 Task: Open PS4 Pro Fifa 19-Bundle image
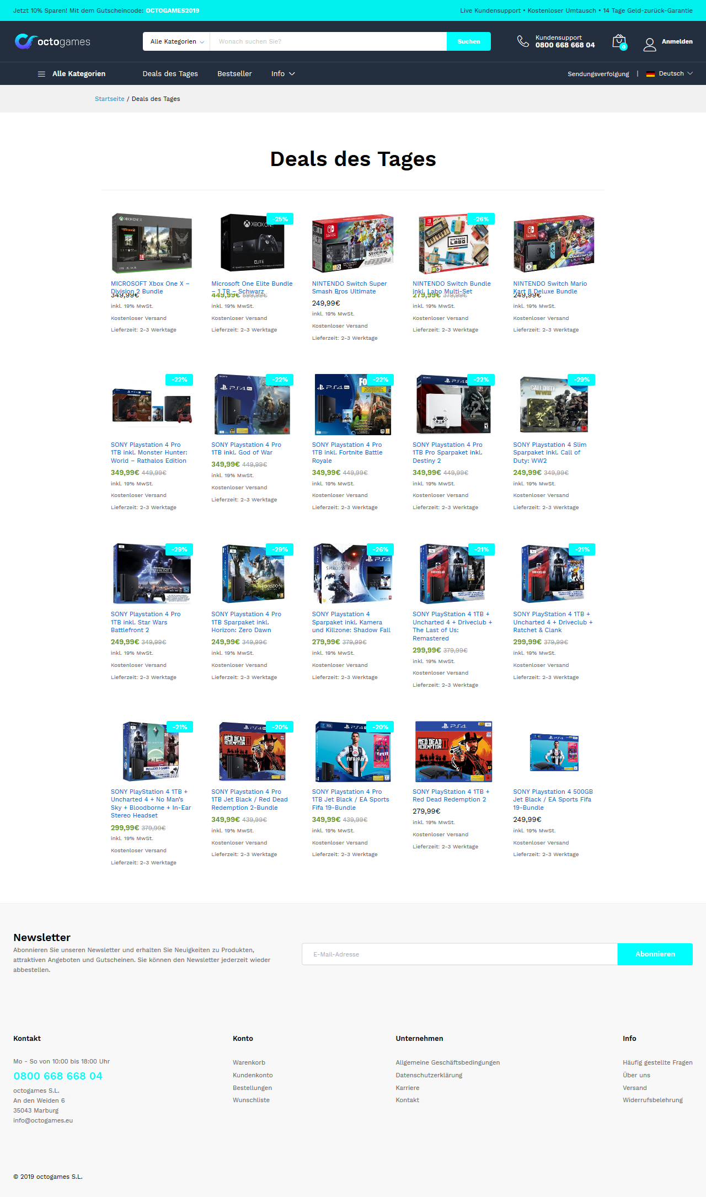352,751
